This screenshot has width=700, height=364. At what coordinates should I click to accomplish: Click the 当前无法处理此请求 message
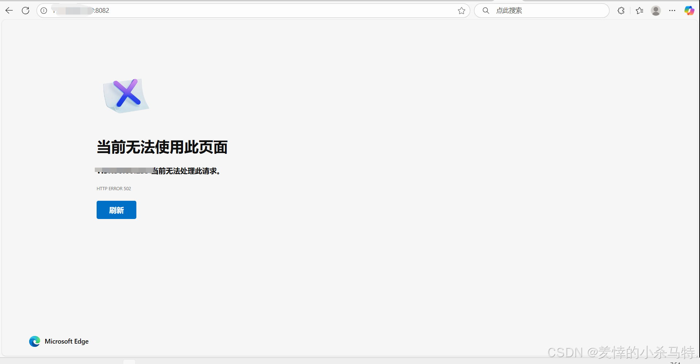click(186, 171)
